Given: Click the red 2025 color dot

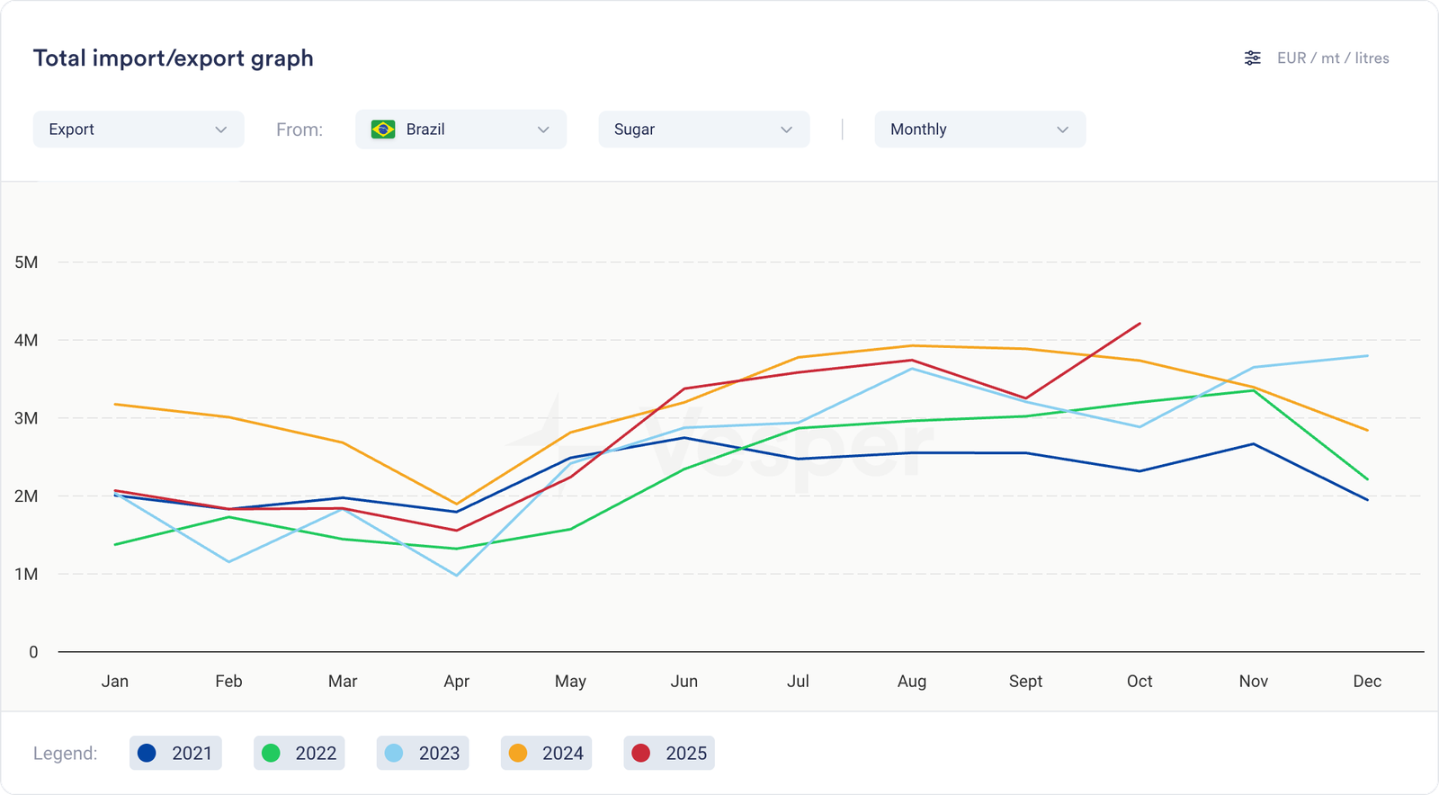Looking at the screenshot, I should [641, 753].
